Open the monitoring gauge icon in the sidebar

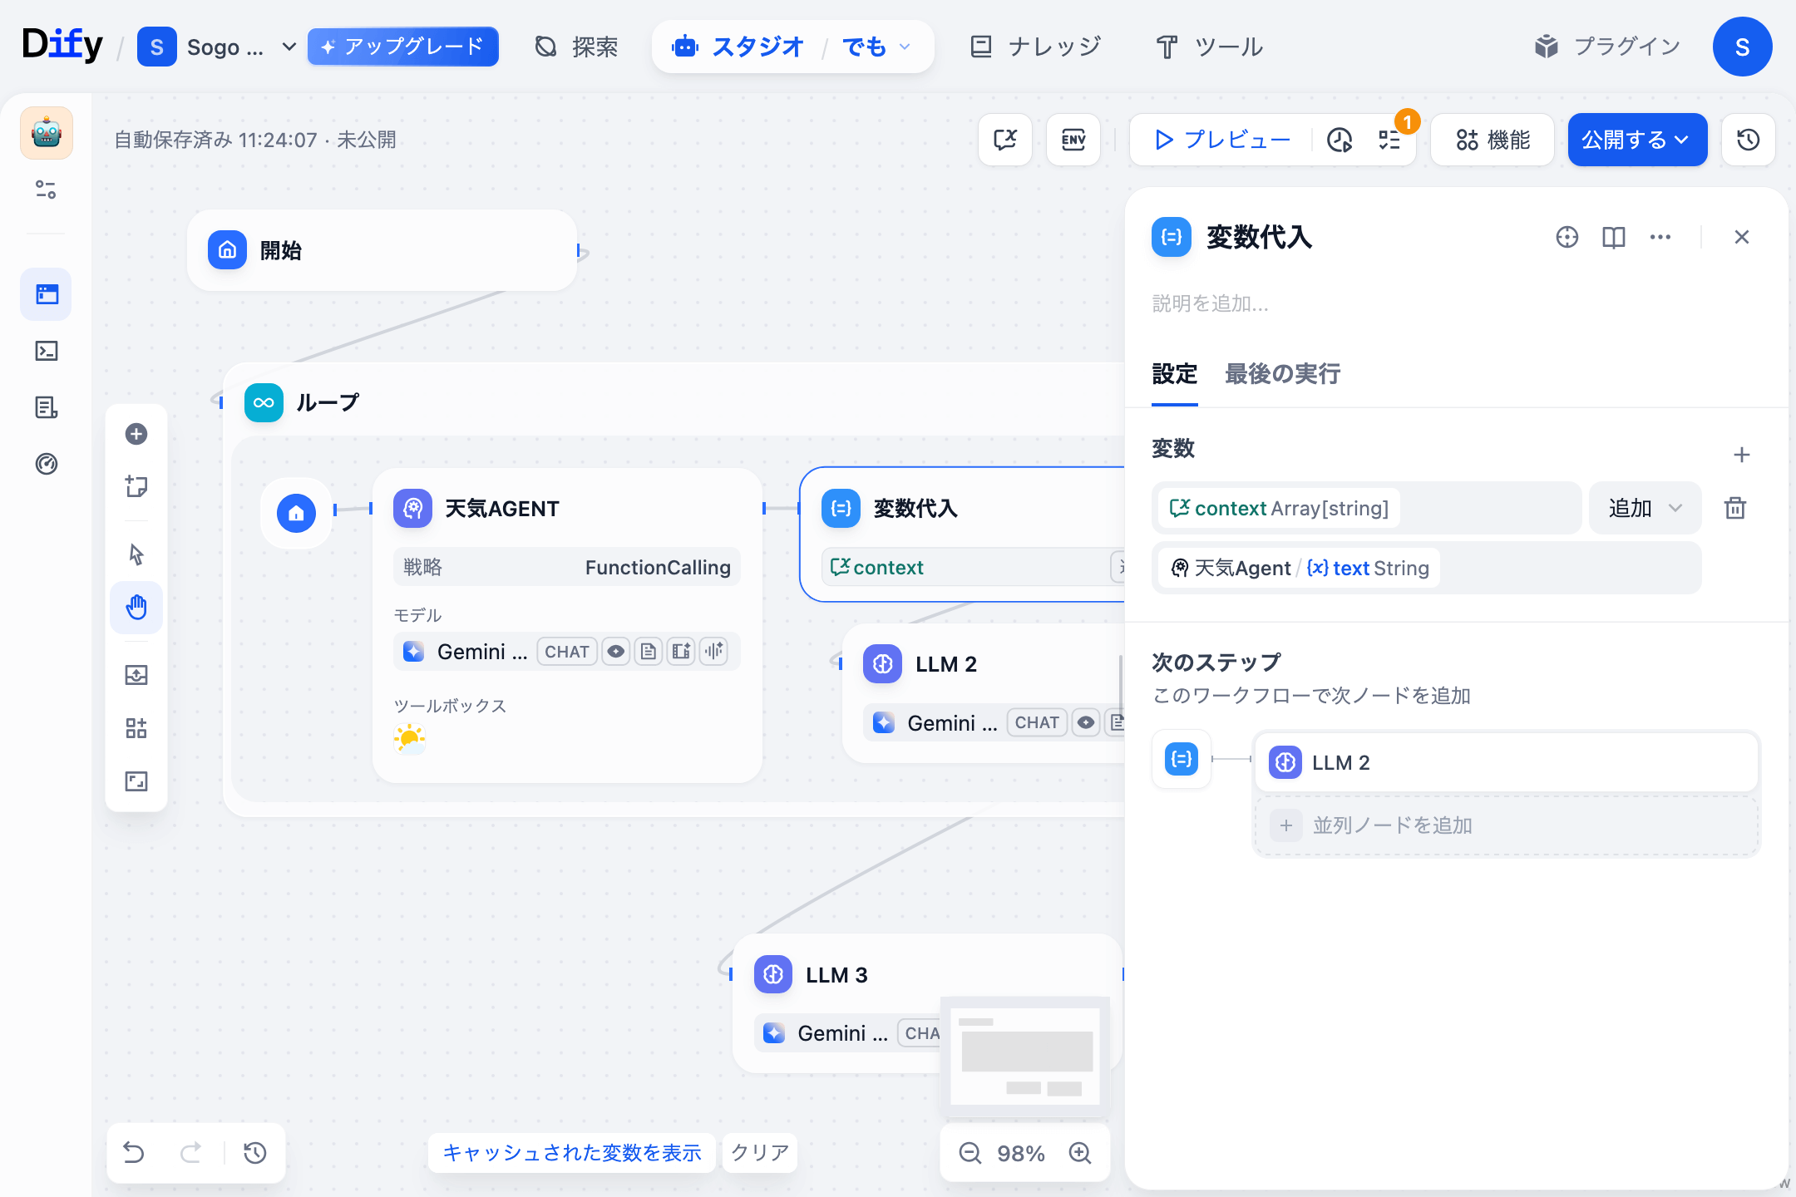click(46, 464)
